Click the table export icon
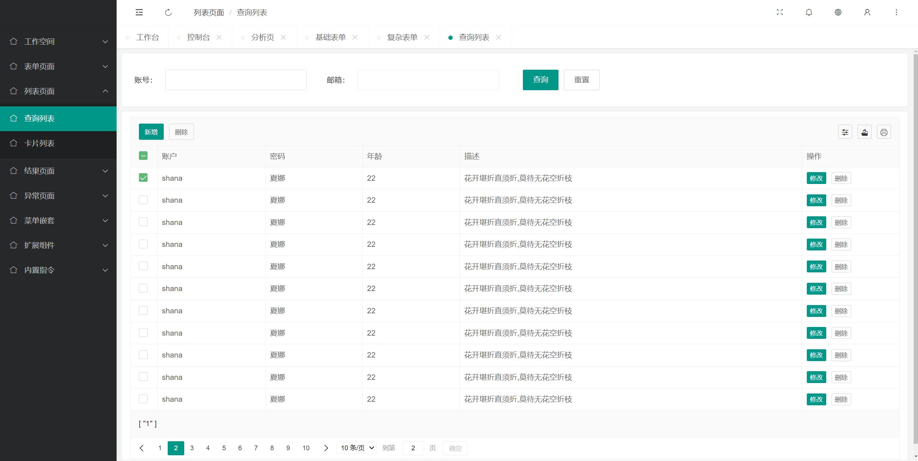918x461 pixels. pos(864,132)
